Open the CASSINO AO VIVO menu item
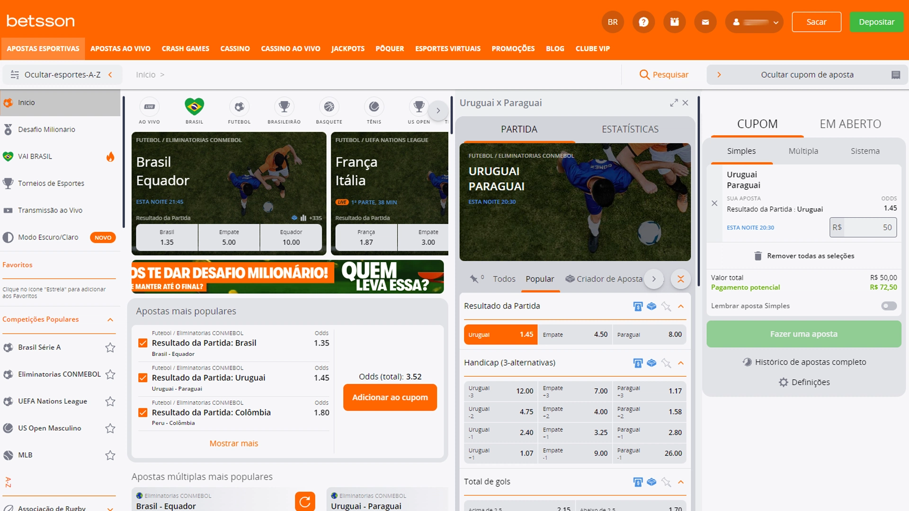Screen dimensions: 909x511 (x=290, y=48)
